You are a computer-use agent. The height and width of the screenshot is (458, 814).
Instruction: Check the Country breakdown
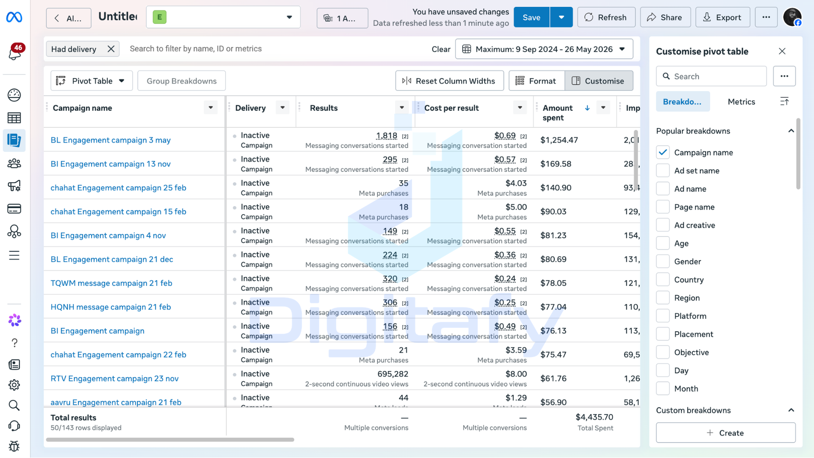point(663,279)
